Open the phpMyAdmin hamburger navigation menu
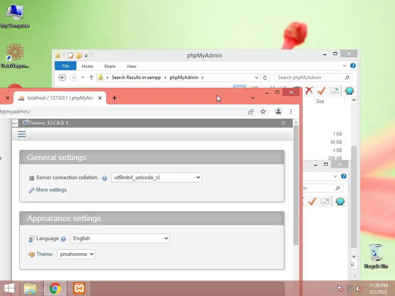Image resolution: width=395 pixels, height=296 pixels. point(22,134)
